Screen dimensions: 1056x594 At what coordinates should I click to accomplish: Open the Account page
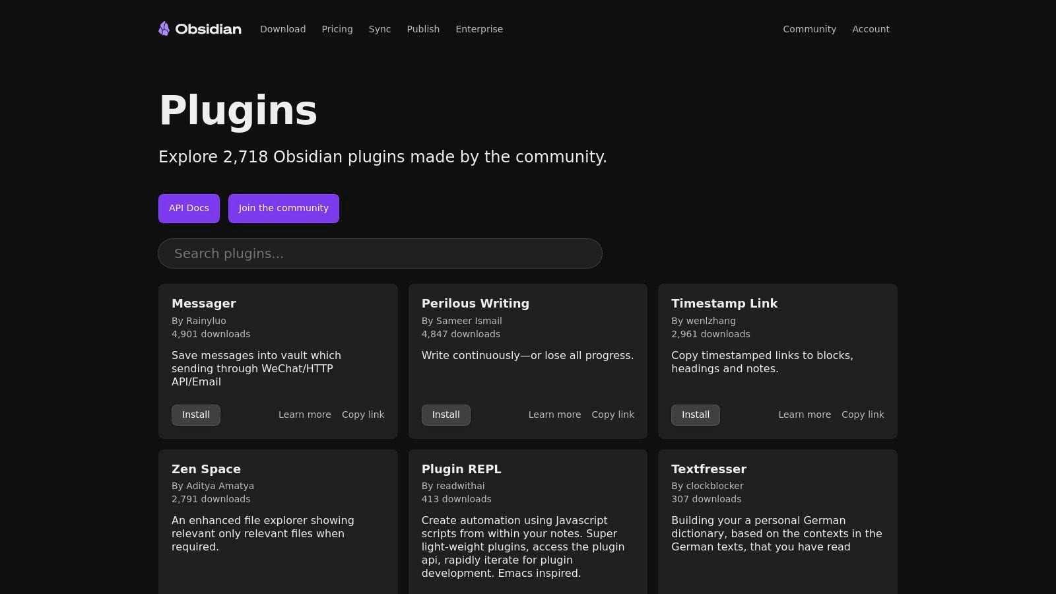point(871,29)
